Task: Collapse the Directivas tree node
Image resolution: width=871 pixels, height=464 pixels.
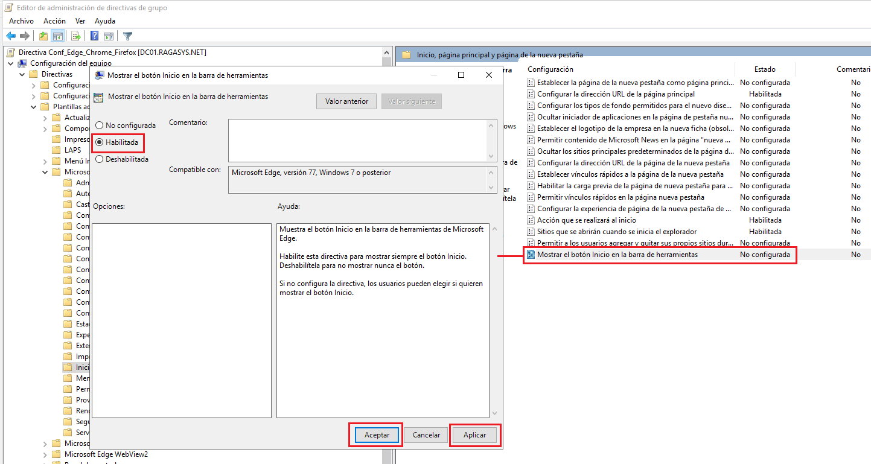Action: point(21,74)
